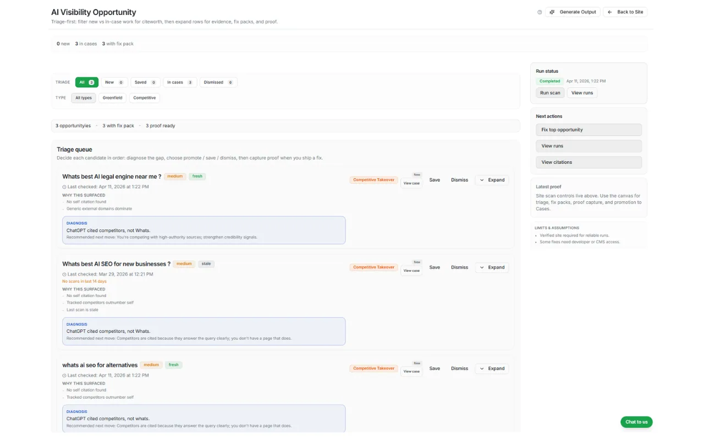
Task: Save the 'AI SEO for new businesses' opportunity
Action: click(x=435, y=267)
